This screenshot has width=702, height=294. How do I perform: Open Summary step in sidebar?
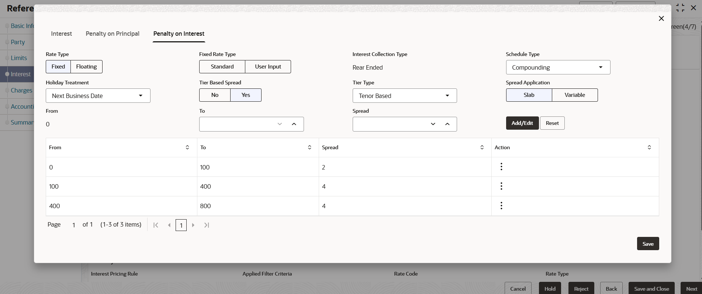pyautogui.click(x=22, y=122)
